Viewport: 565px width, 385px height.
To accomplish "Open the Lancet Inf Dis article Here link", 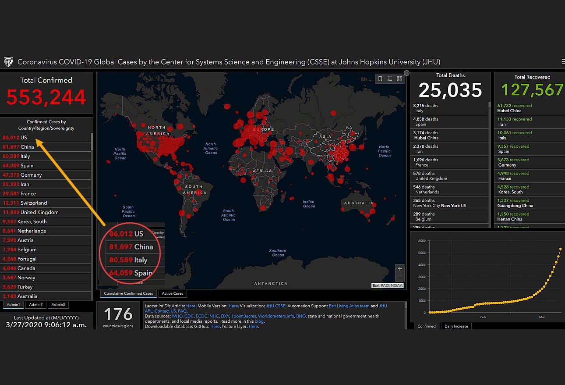I will coord(191,306).
